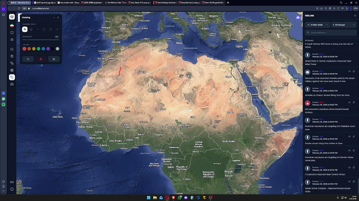Pick the purple color swatch

pos(48,49)
